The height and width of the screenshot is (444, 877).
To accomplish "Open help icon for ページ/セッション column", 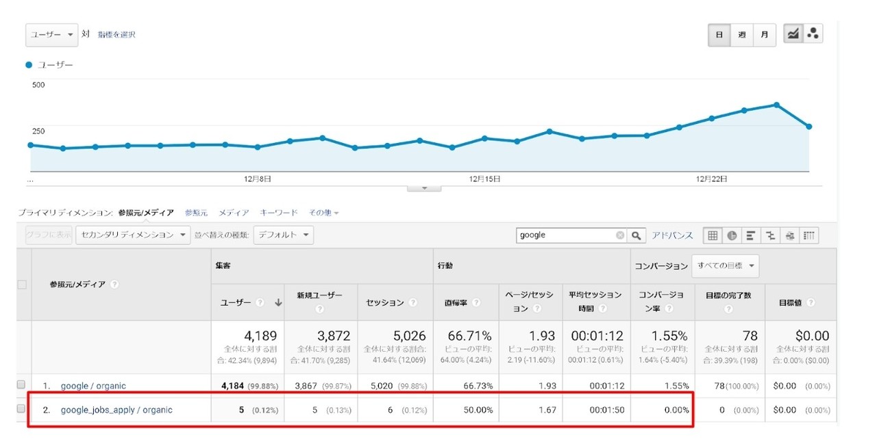I will point(536,309).
